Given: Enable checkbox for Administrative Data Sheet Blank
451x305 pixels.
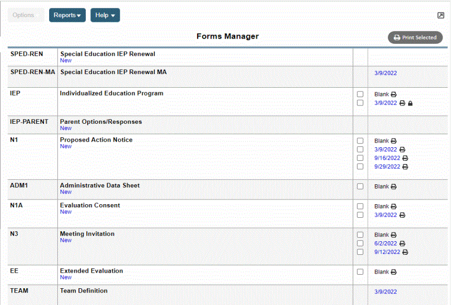Looking at the screenshot, I should point(360,186).
